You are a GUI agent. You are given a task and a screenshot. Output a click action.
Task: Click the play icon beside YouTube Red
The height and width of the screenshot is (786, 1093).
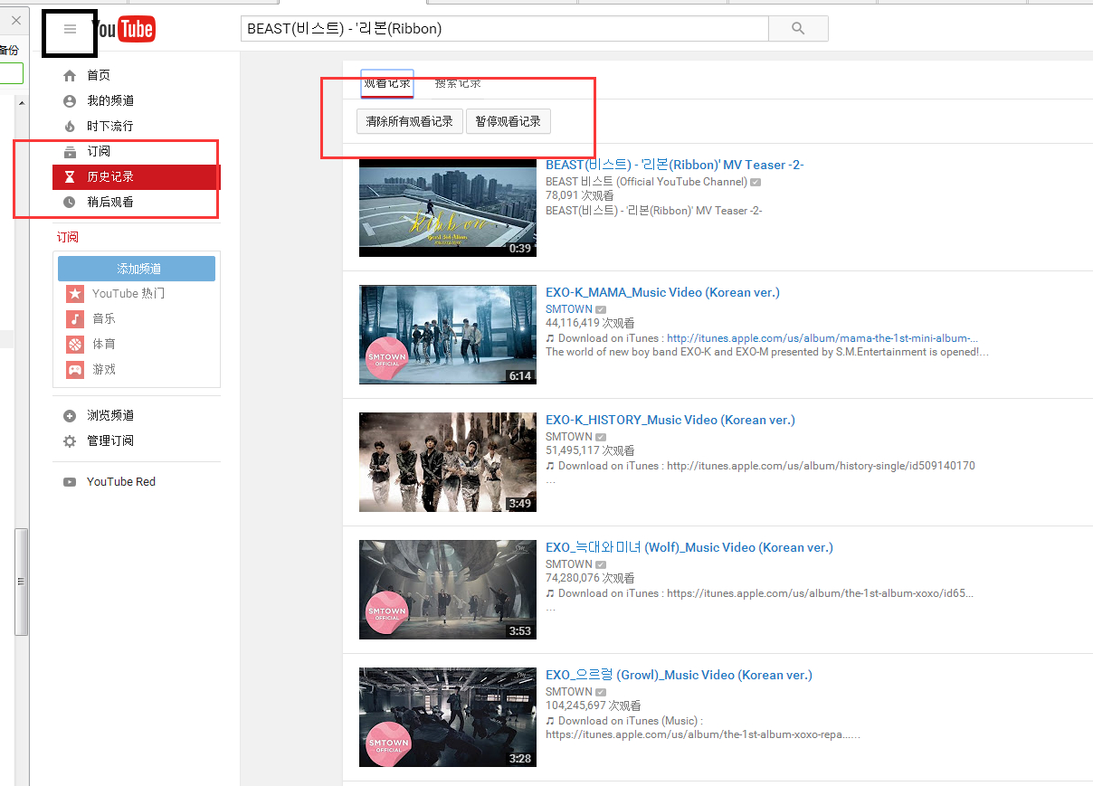[x=70, y=482]
